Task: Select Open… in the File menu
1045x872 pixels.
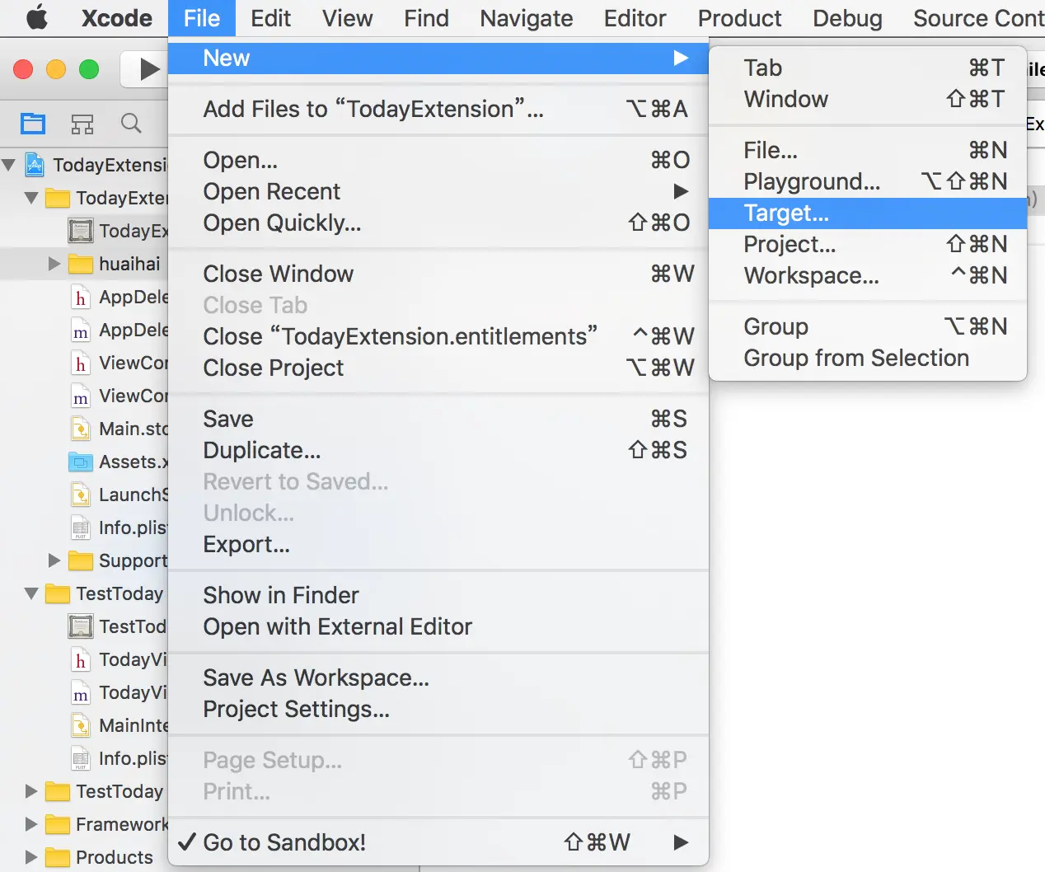Action: point(438,160)
